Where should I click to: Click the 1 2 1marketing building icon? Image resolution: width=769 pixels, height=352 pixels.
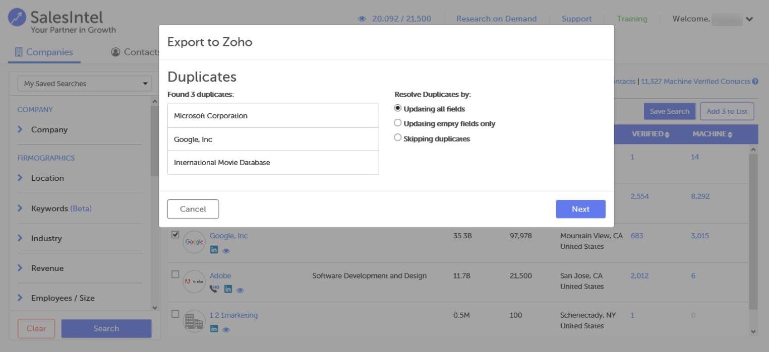194,321
